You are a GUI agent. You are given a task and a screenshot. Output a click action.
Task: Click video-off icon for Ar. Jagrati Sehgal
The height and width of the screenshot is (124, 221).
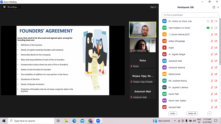tap(216, 54)
